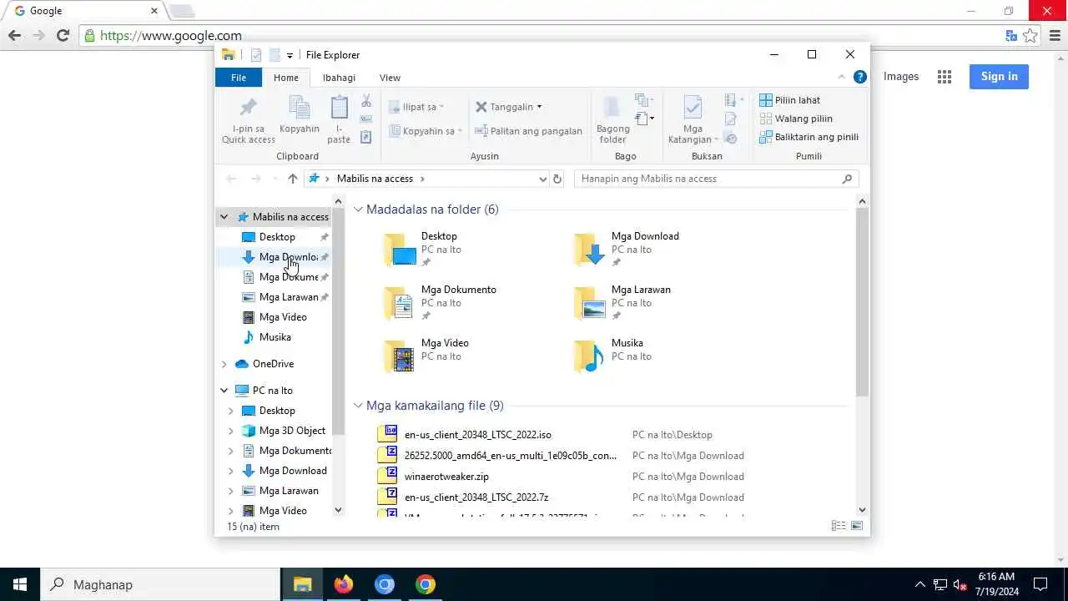Viewport: 1068px width, 601px height.
Task: Click the Mga Katangian properties icon
Action: (693, 107)
